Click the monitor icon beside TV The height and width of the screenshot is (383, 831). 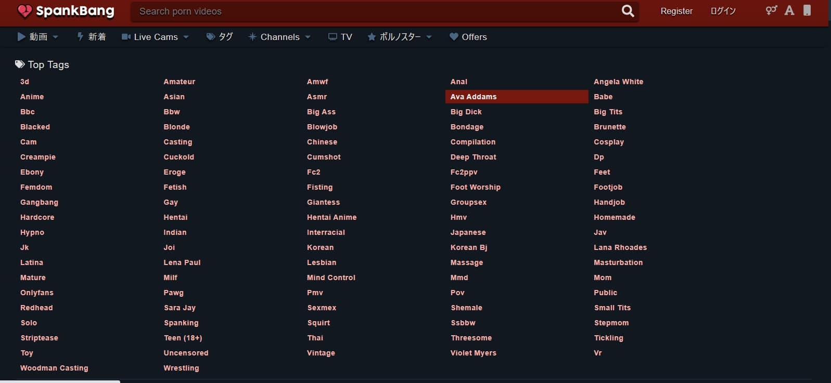click(333, 37)
